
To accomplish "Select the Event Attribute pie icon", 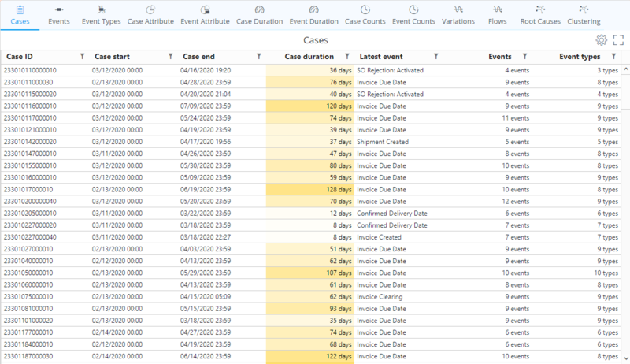I will click(x=205, y=9).
